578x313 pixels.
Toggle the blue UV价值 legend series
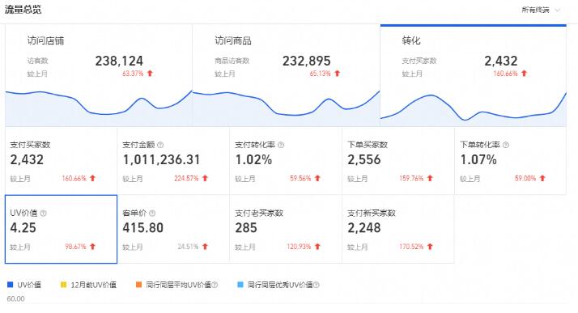pyautogui.click(x=24, y=285)
